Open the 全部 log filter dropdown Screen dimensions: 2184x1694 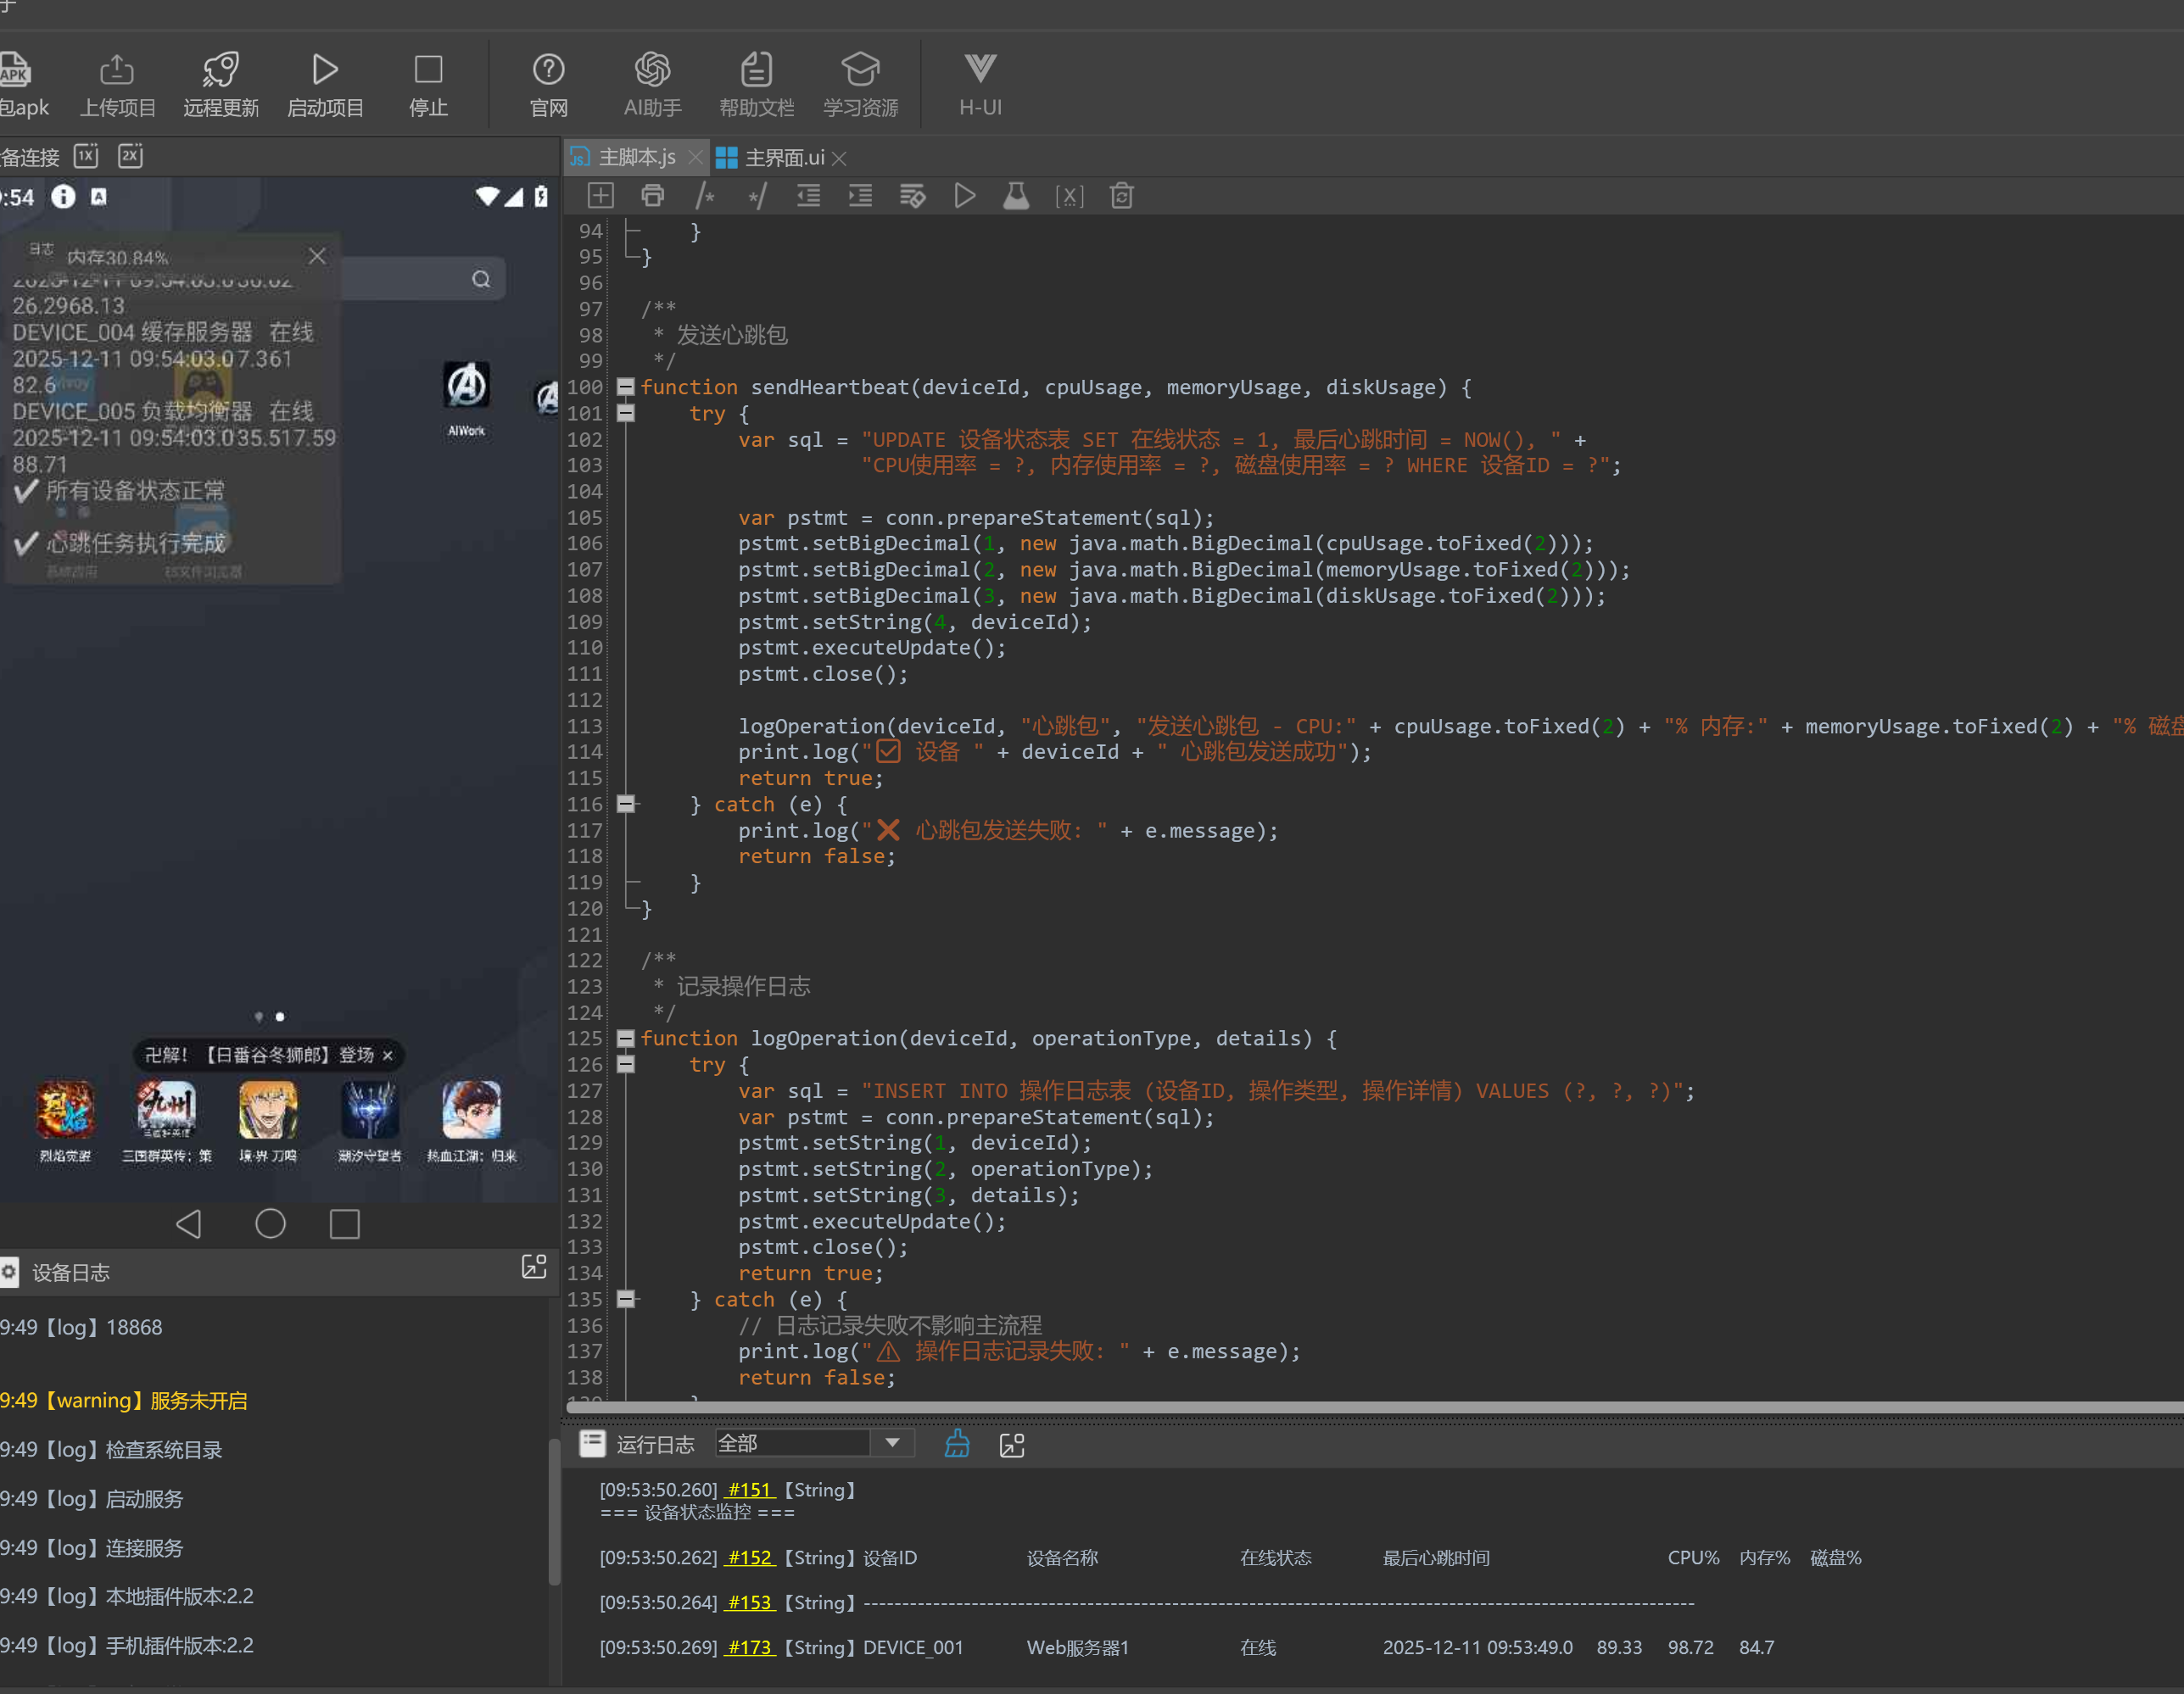(892, 1442)
